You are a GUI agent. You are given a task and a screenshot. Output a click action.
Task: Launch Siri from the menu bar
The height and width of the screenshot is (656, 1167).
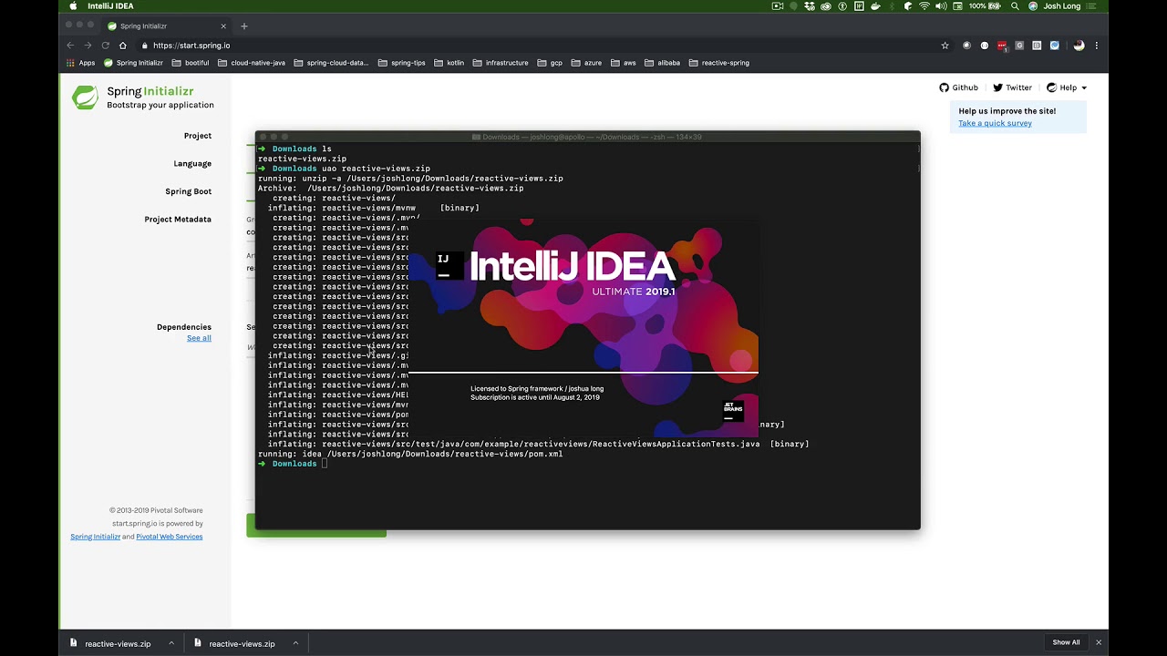pos(1033,6)
